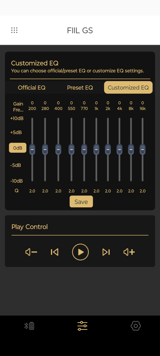Image resolution: width=160 pixels, height=356 pixels.
Task: Click the 200 Hz band slider handle
Action: [x=32, y=149]
